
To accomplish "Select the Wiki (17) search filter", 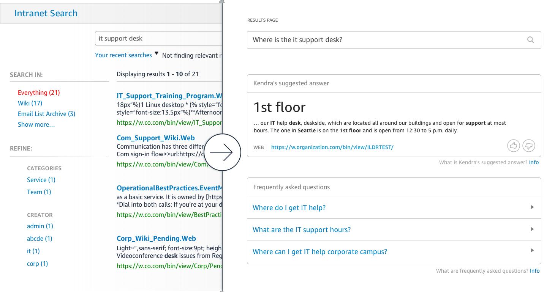I will tap(30, 103).
